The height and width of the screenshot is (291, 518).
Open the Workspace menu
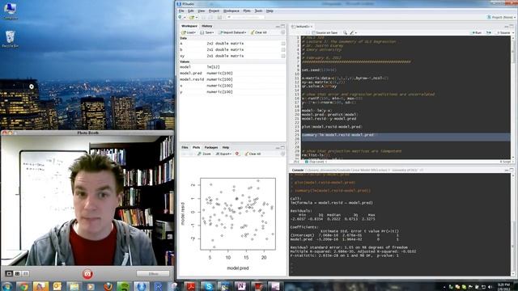click(231, 11)
